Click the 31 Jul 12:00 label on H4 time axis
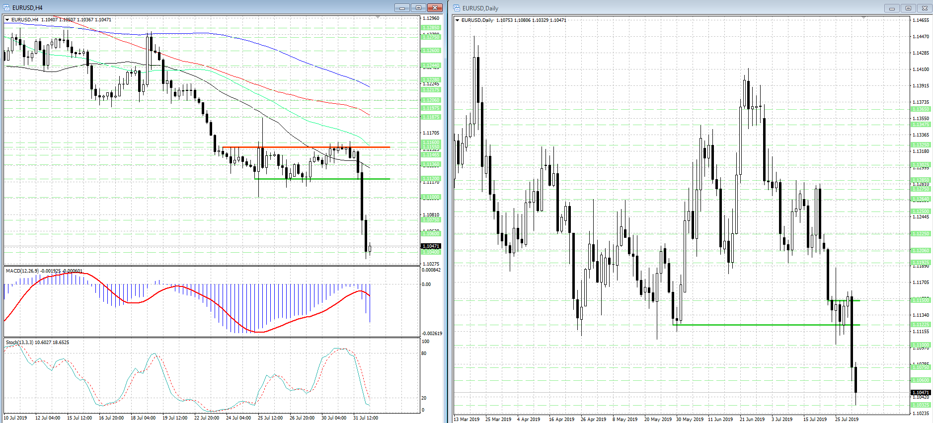Viewport: 933px width, 423px height. 366,418
